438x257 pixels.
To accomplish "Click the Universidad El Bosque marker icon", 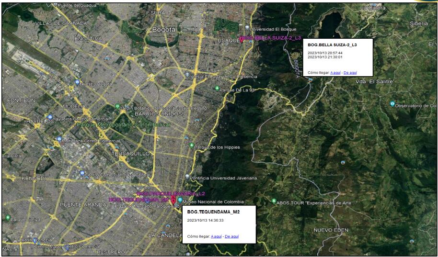I will (247, 27).
